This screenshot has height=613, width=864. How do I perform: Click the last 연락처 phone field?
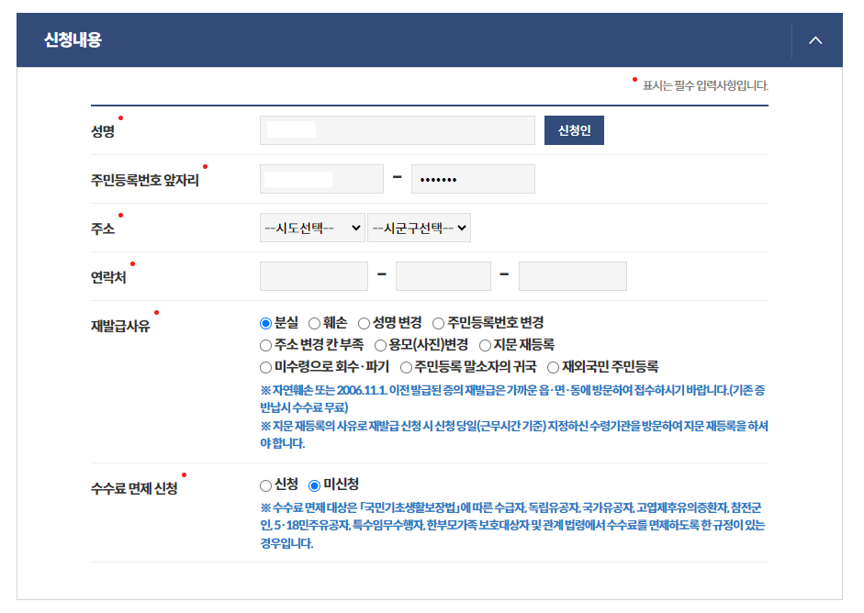[x=573, y=276]
